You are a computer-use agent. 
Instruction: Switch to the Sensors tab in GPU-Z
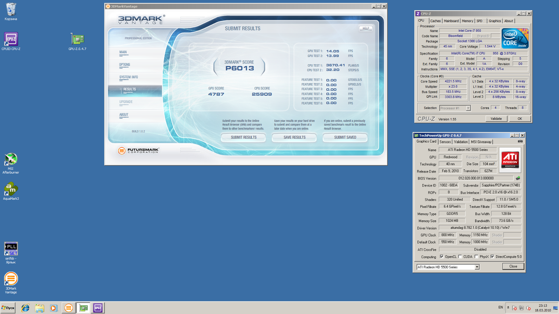[445, 142]
